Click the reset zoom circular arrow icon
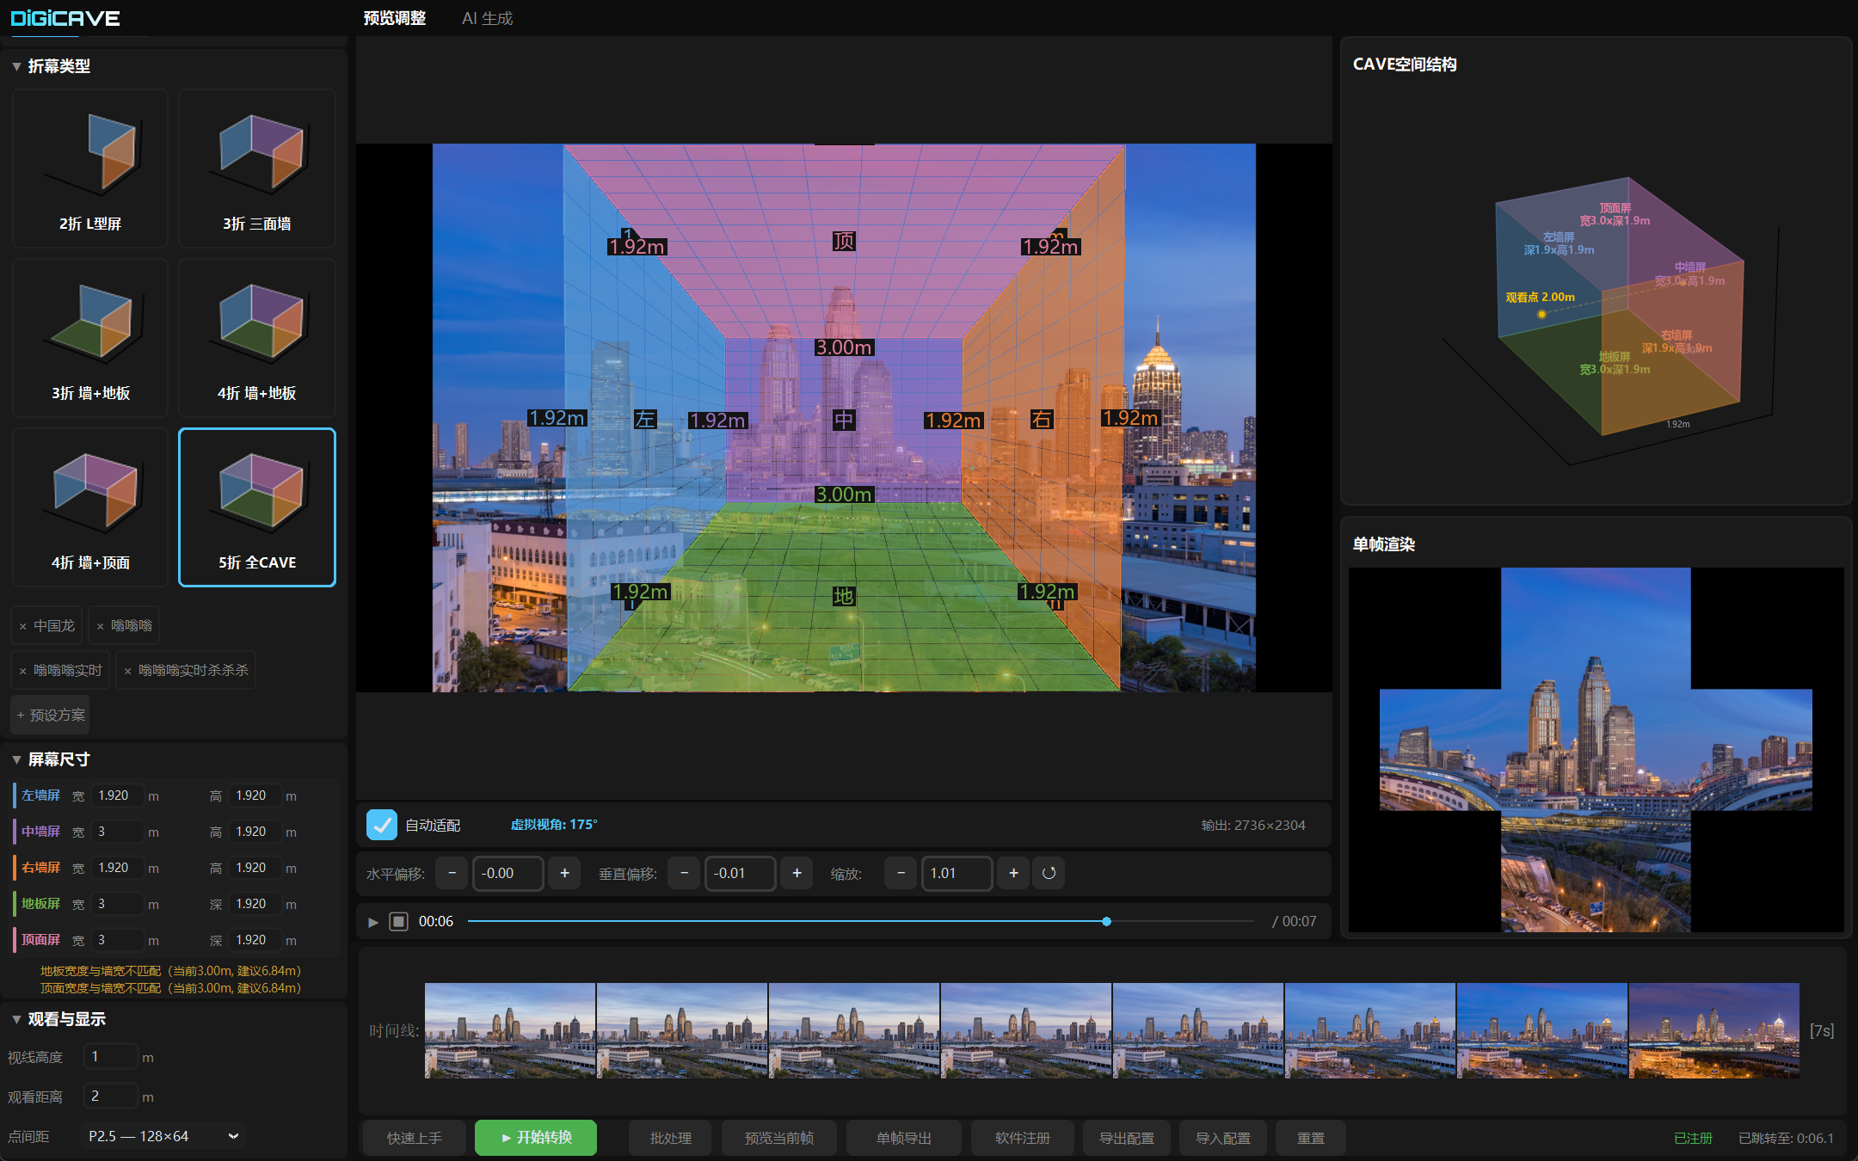Image resolution: width=1858 pixels, height=1161 pixels. (1049, 873)
